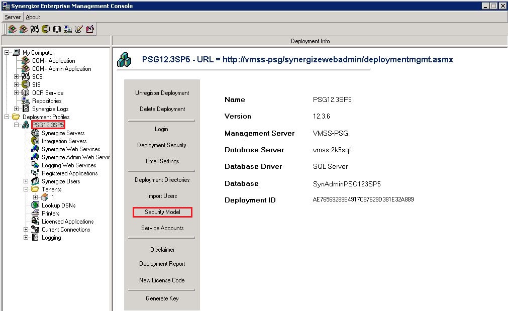Image resolution: width=508 pixels, height=311 pixels.
Task: Click the icon next to Synergize Admin Web Services
Action: 35,157
